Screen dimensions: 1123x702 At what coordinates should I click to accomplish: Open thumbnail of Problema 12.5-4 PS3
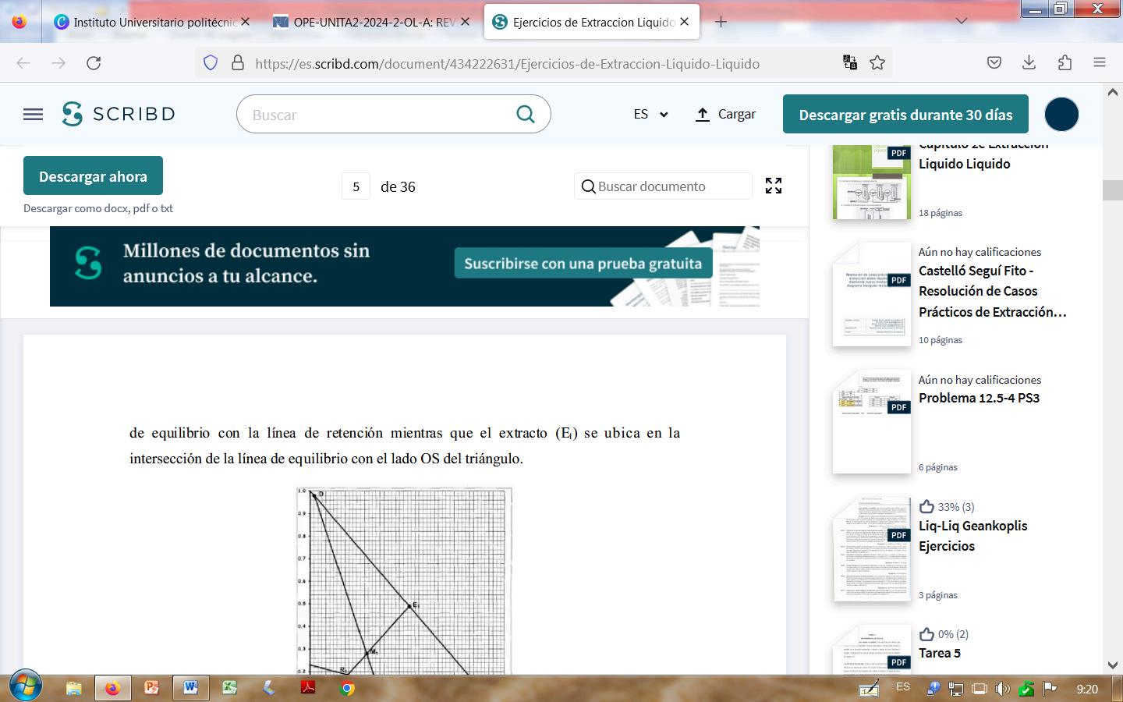click(x=872, y=421)
